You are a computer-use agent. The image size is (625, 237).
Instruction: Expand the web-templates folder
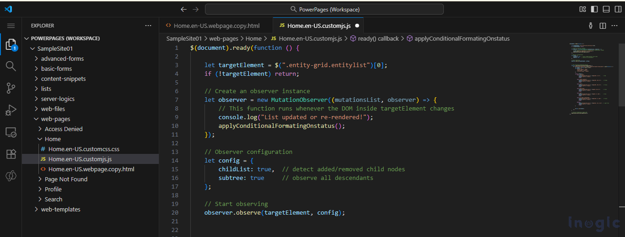pos(60,209)
